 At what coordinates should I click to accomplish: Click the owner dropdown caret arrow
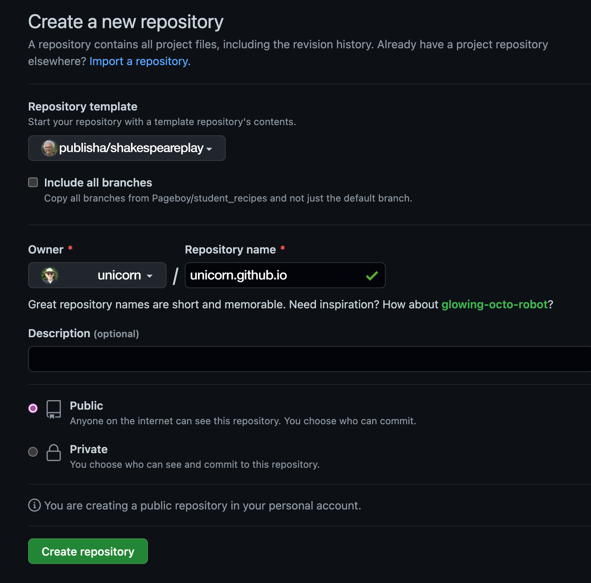(x=149, y=276)
